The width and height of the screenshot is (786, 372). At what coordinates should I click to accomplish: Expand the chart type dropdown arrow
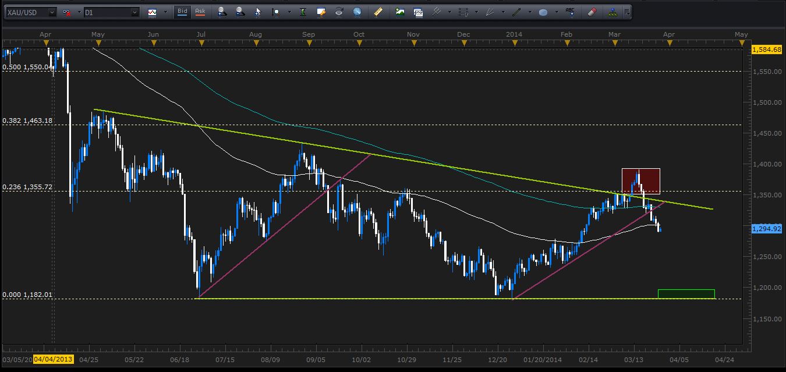pos(165,12)
